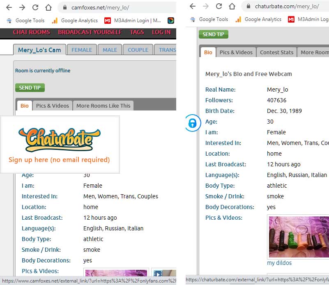Open the More Rooms Like This tab

[103, 106]
